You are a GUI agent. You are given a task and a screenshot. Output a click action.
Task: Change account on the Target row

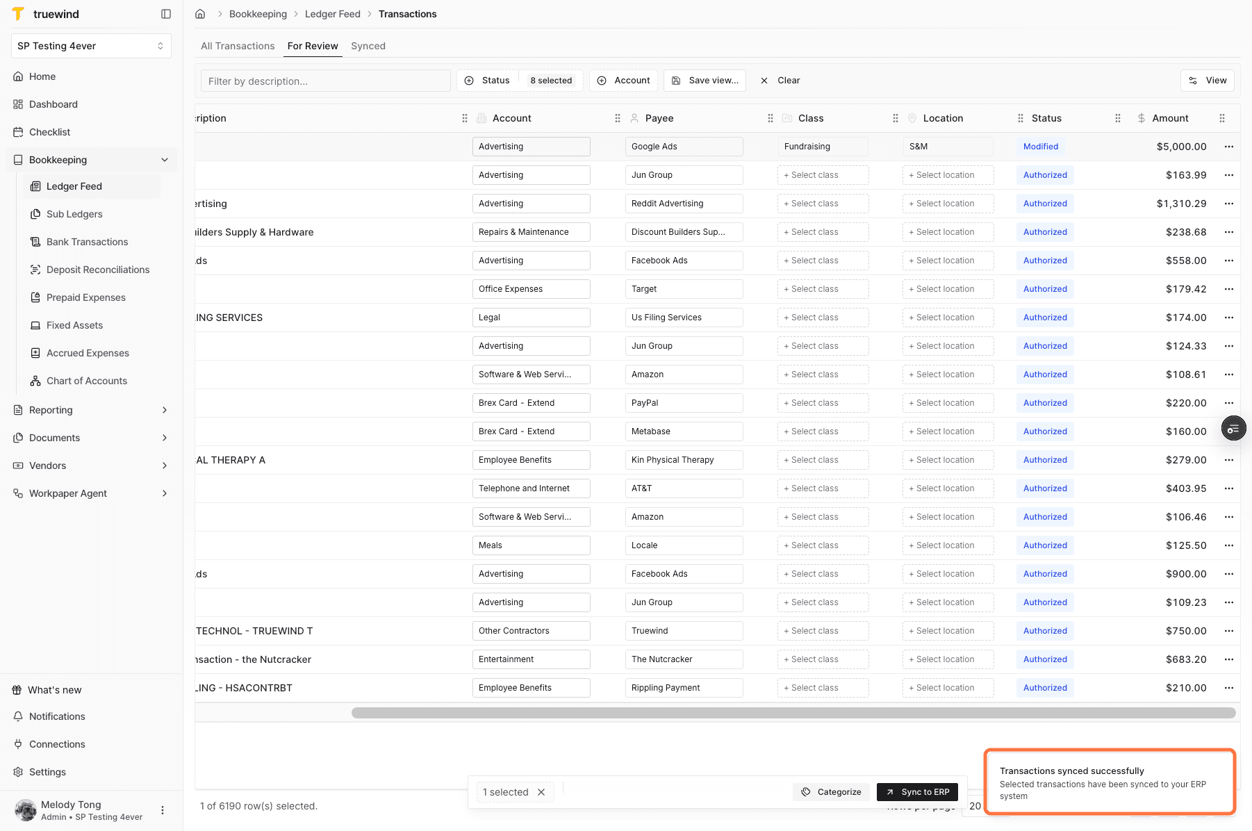click(532, 289)
